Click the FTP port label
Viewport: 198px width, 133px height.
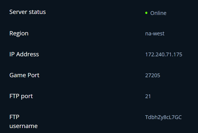tap(21, 96)
